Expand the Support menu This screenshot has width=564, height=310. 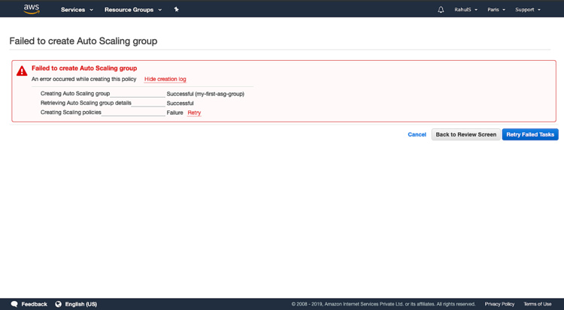(527, 10)
